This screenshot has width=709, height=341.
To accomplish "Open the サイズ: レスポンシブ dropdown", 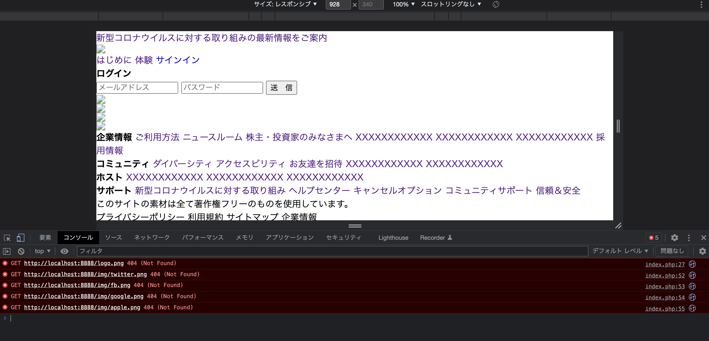I will [x=285, y=4].
